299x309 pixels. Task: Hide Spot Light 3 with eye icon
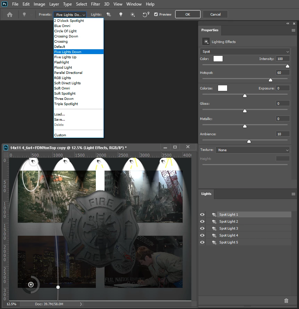click(x=202, y=229)
